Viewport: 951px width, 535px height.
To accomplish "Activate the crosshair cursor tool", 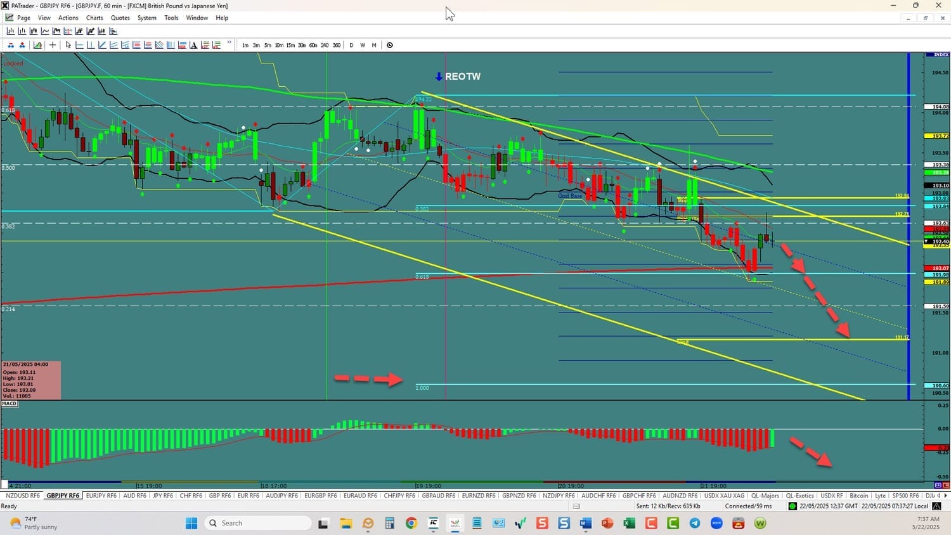I will pyautogui.click(x=53, y=45).
